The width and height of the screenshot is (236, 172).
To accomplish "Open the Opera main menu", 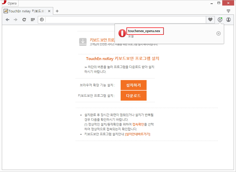I will [x=10, y=3].
